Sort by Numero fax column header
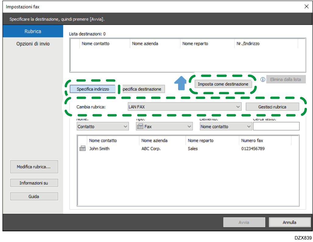 [x=265, y=140]
